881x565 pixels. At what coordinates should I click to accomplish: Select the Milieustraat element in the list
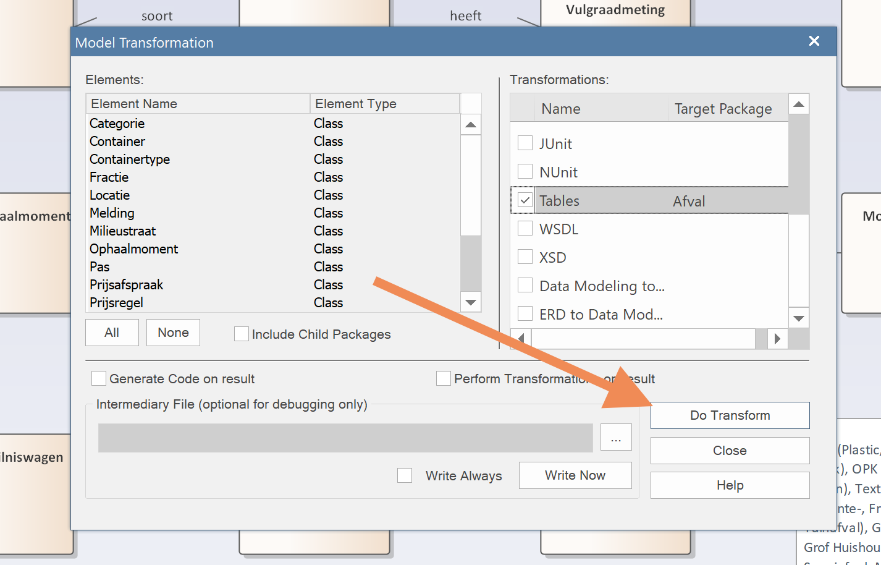coord(123,231)
